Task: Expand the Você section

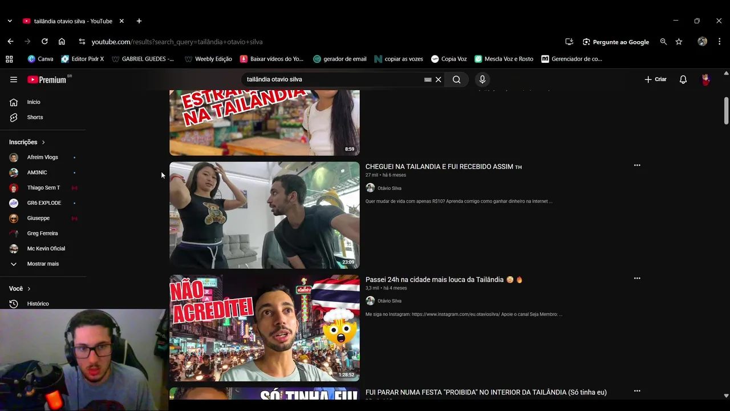Action: click(20, 289)
